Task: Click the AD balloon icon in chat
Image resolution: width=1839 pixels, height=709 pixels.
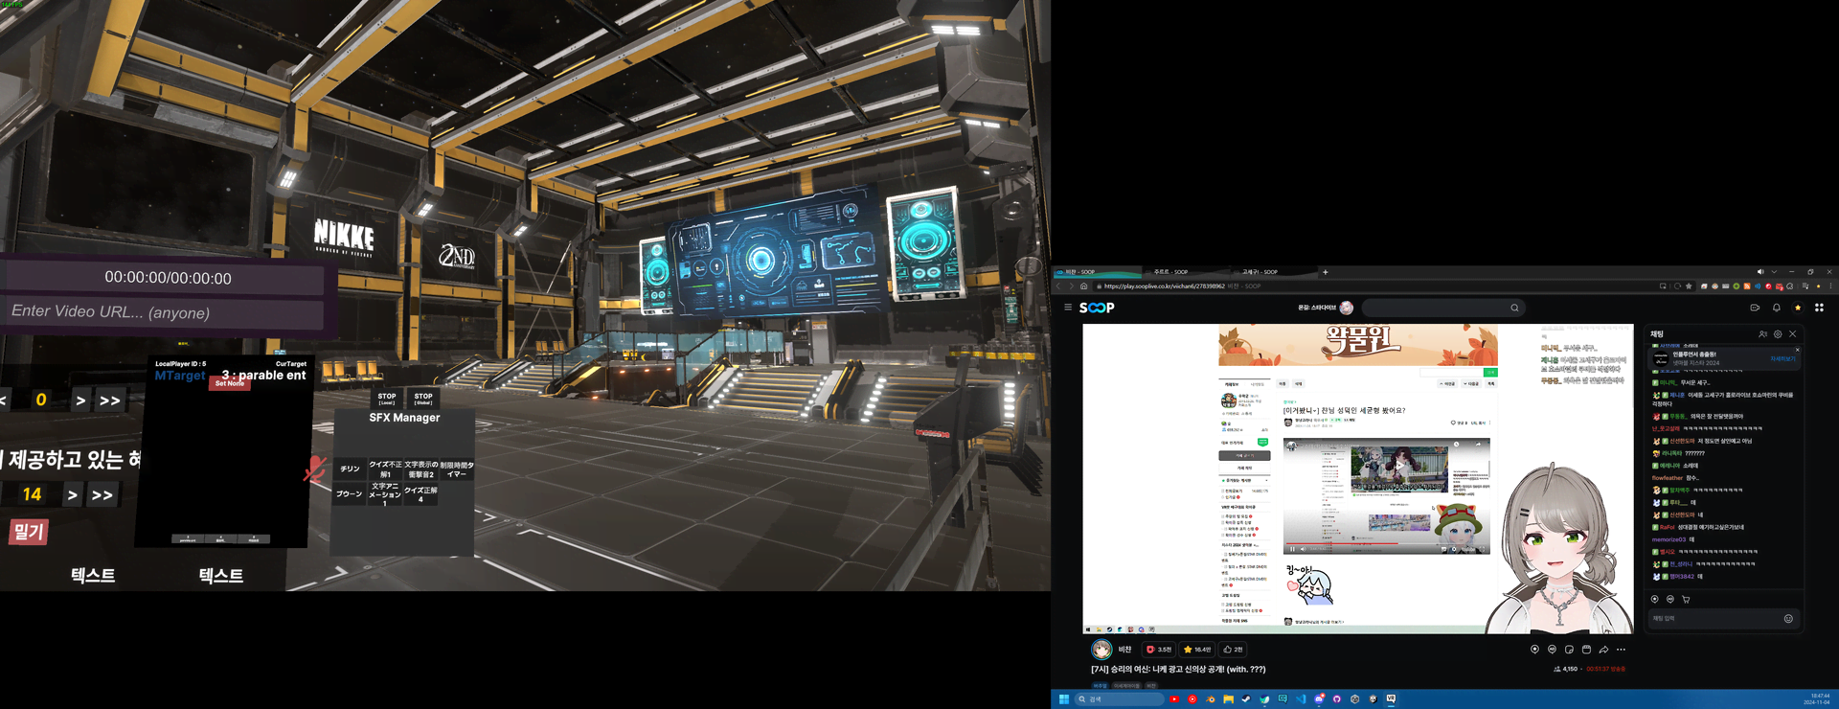Action: coord(1670,599)
